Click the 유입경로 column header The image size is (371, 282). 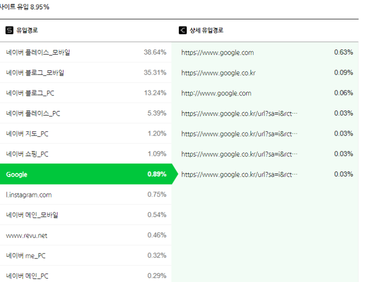[x=27, y=30]
